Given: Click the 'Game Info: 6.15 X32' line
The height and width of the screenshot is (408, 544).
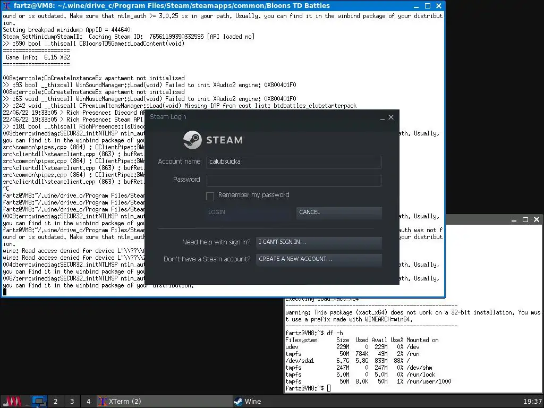Looking at the screenshot, I should tap(38, 57).
